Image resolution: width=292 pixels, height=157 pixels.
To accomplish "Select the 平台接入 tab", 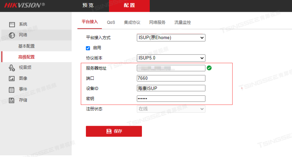I will [90, 22].
